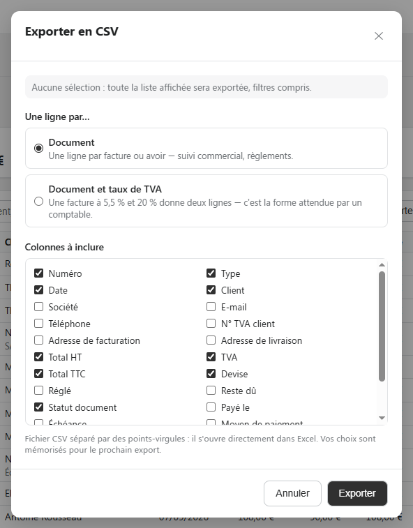Include Adresse de facturation column
Screen dimensions: 413x528
tap(39, 340)
